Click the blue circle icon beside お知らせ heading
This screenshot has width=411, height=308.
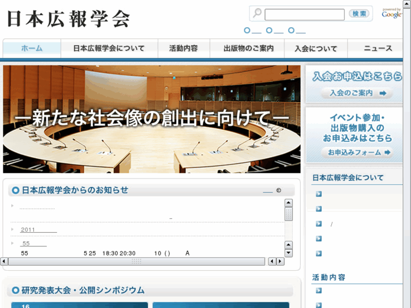(x=15, y=190)
